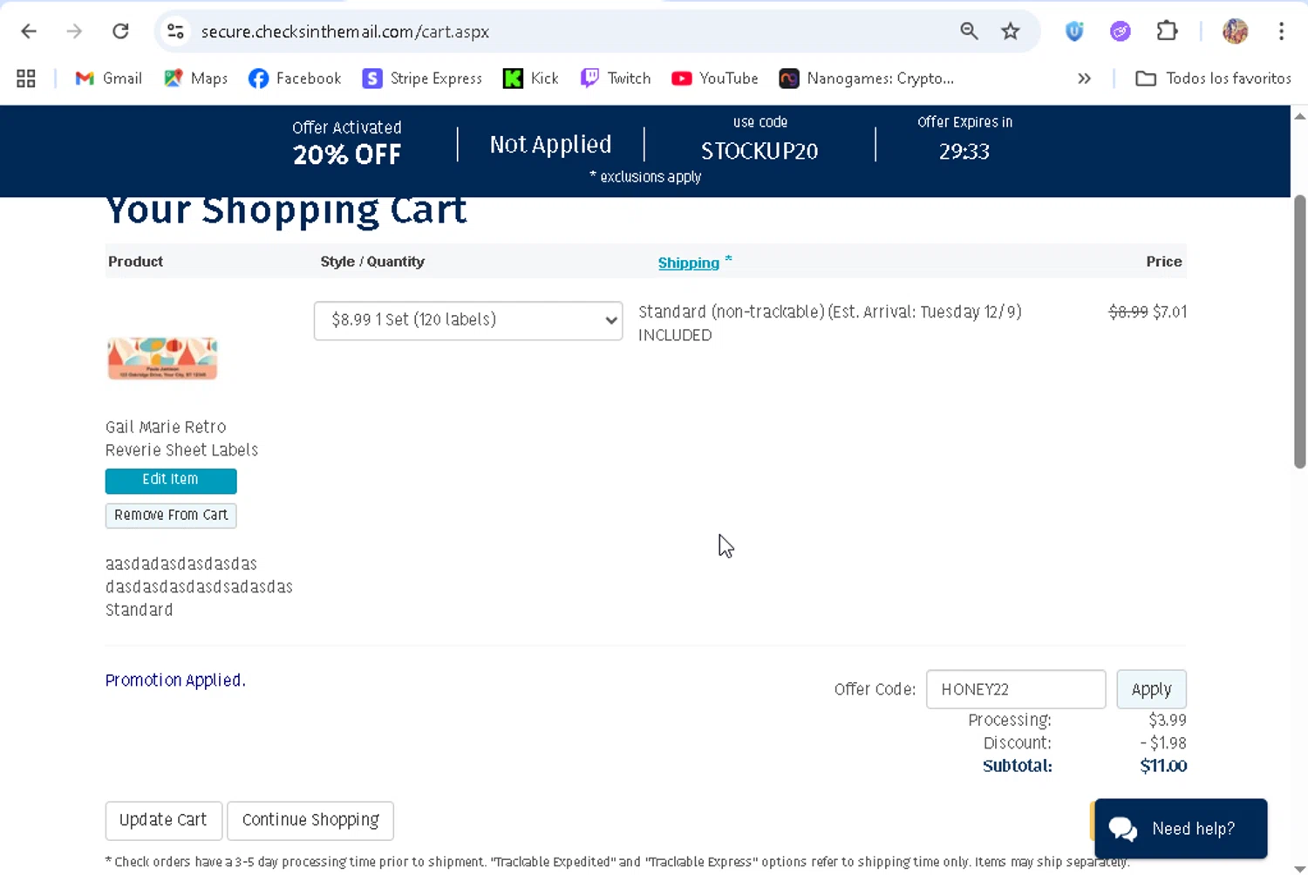The width and height of the screenshot is (1308, 875).
Task: Focus the Offer Code input field
Action: pyautogui.click(x=1016, y=689)
